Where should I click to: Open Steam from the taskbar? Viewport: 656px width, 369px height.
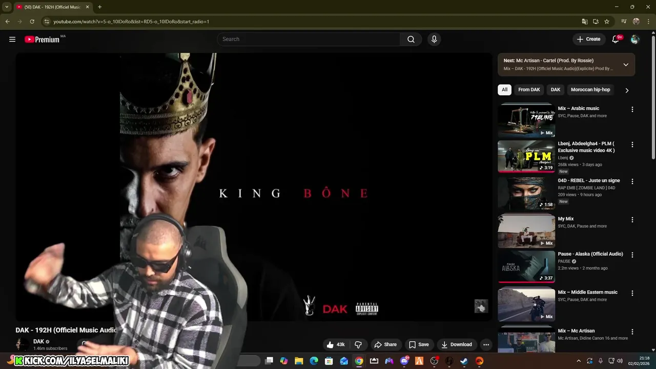(464, 361)
